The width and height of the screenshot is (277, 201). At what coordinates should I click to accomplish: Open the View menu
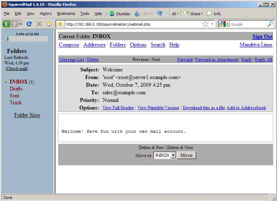click(30, 14)
